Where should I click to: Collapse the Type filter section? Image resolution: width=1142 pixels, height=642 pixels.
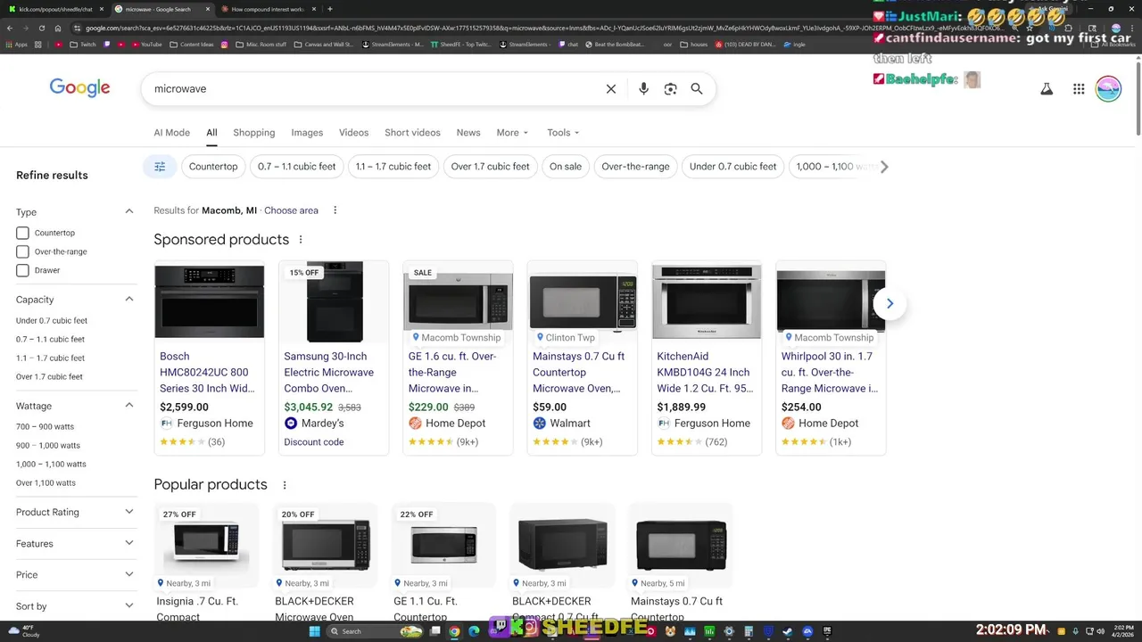(x=128, y=211)
